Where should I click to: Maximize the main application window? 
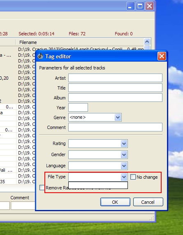pyautogui.click(x=140, y=6)
